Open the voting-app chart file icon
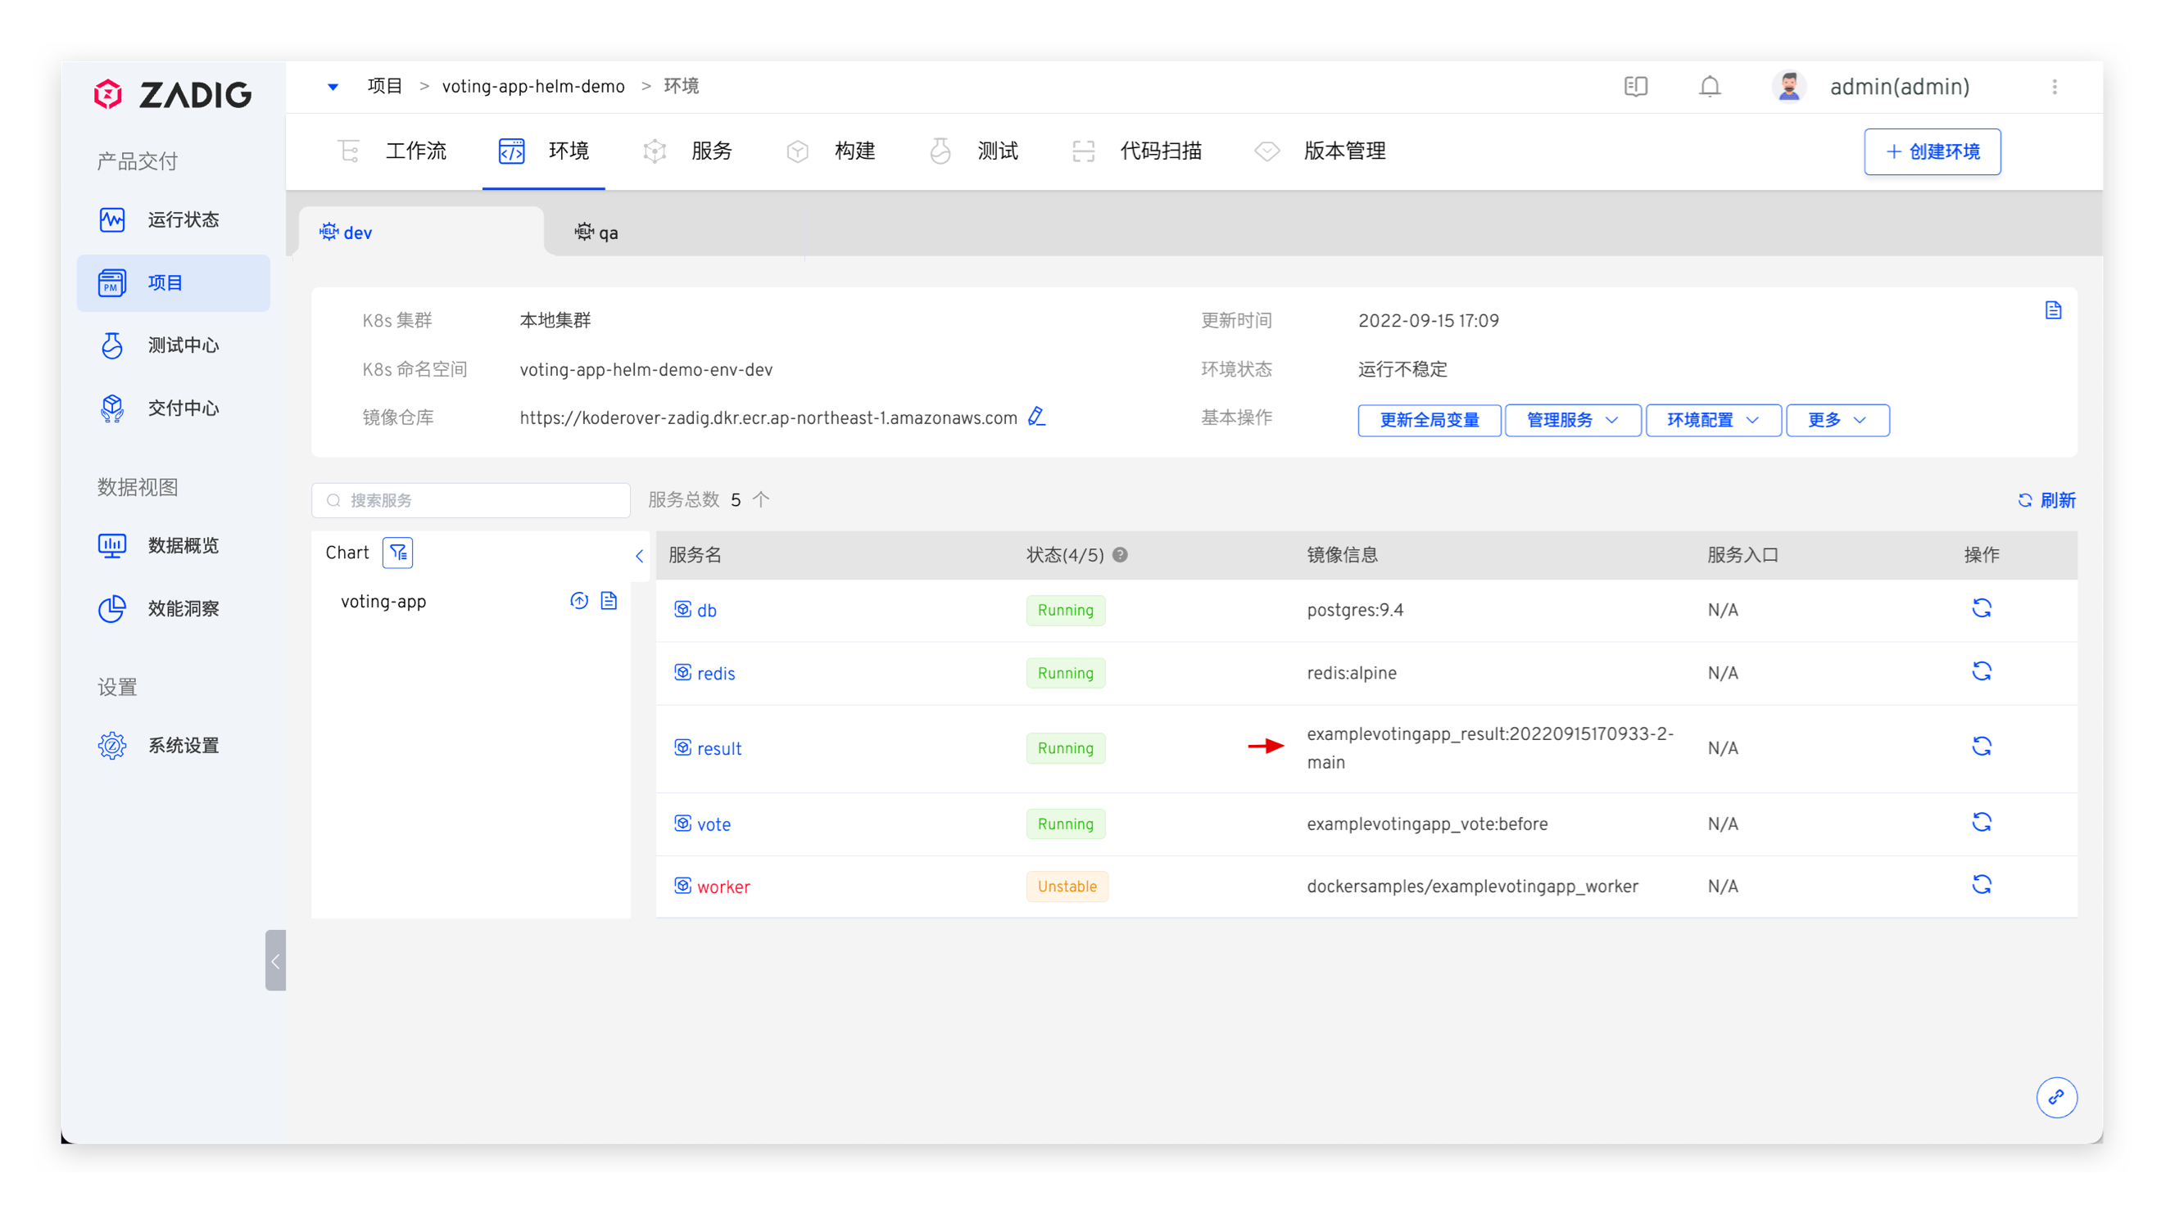 609,601
